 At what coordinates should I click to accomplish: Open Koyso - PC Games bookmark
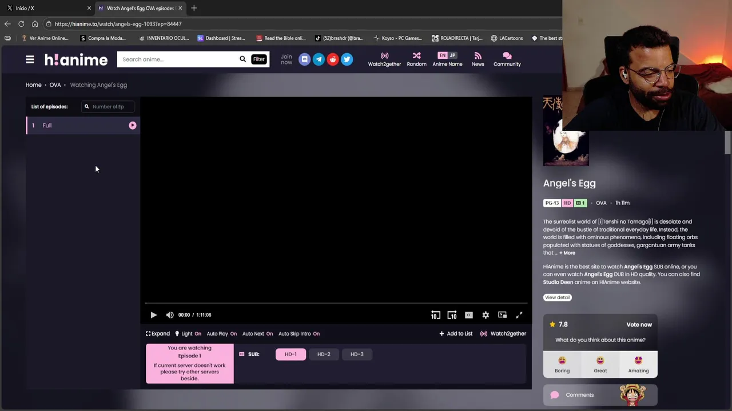pos(397,38)
